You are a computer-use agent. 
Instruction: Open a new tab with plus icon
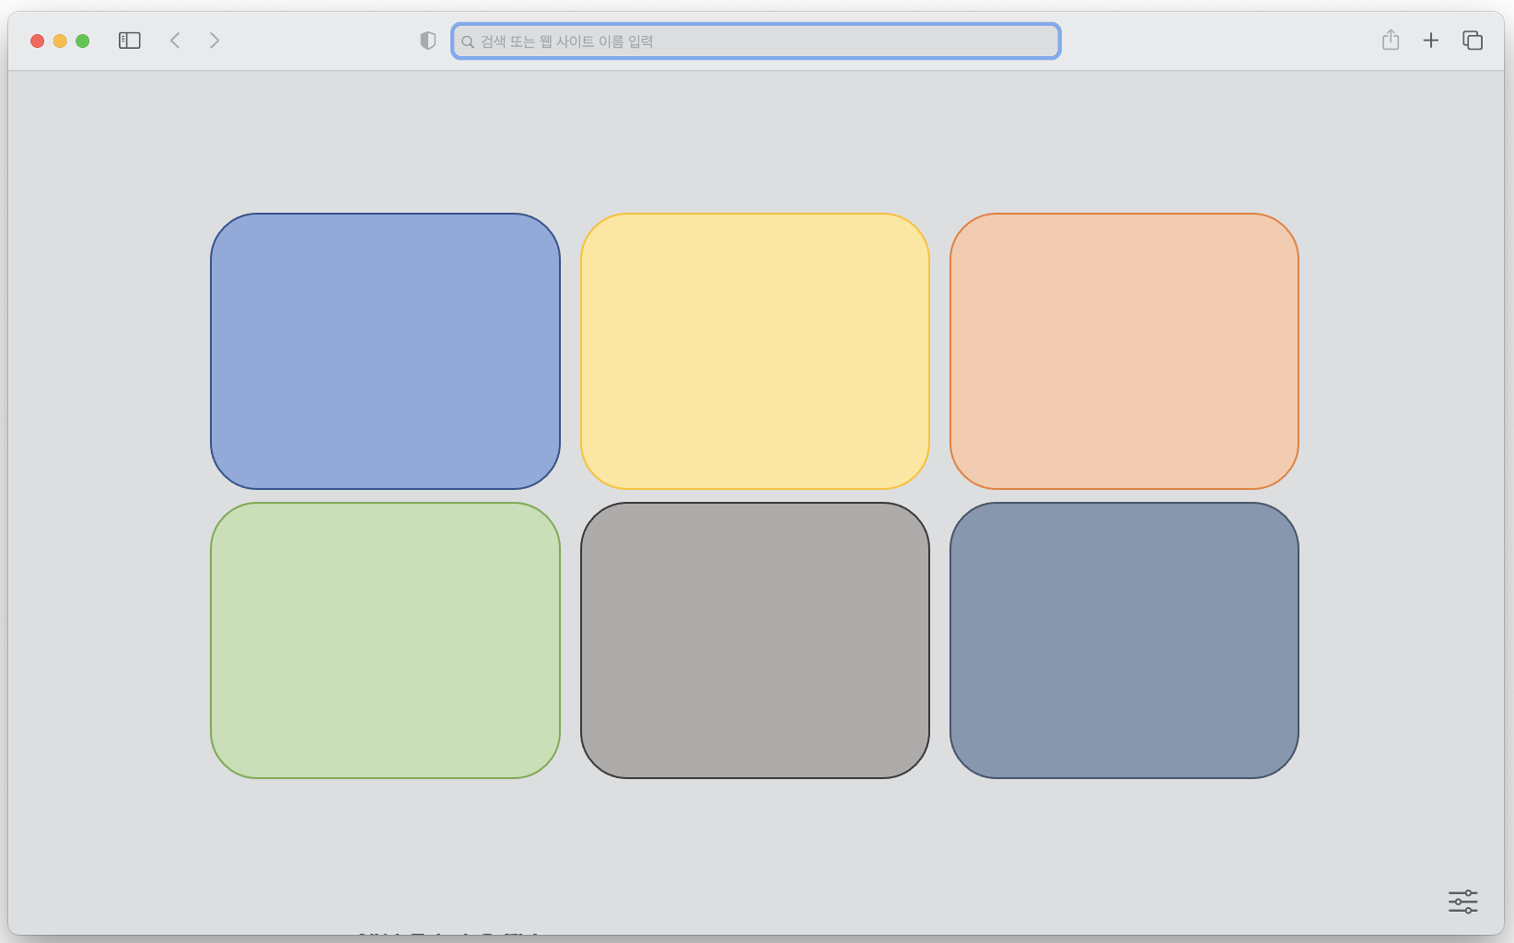point(1431,41)
